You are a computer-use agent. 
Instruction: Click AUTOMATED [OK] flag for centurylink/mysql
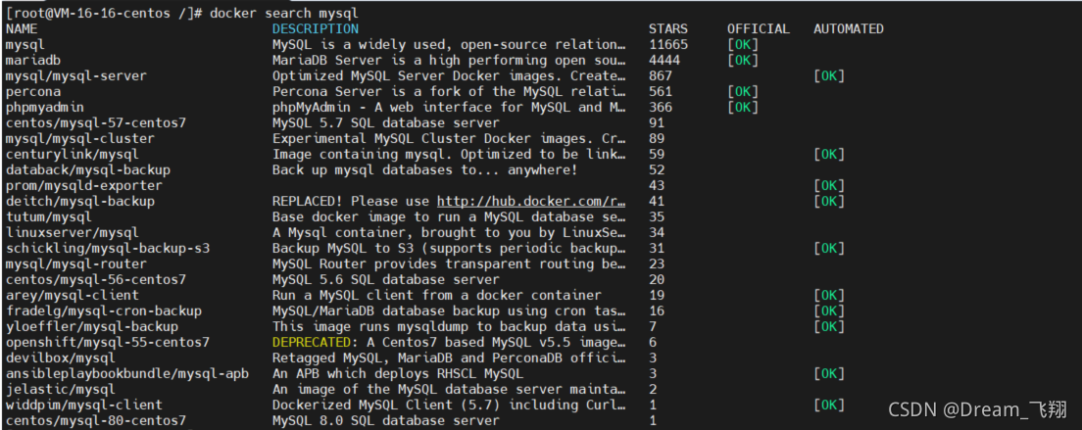[829, 155]
